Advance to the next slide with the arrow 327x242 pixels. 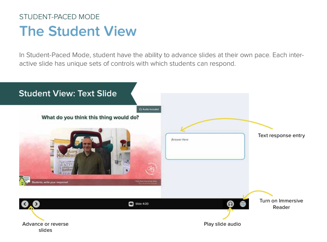click(x=36, y=204)
